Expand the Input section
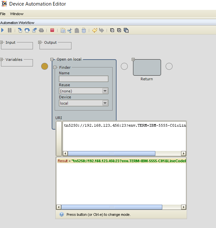216x228 pixels. point(2,42)
